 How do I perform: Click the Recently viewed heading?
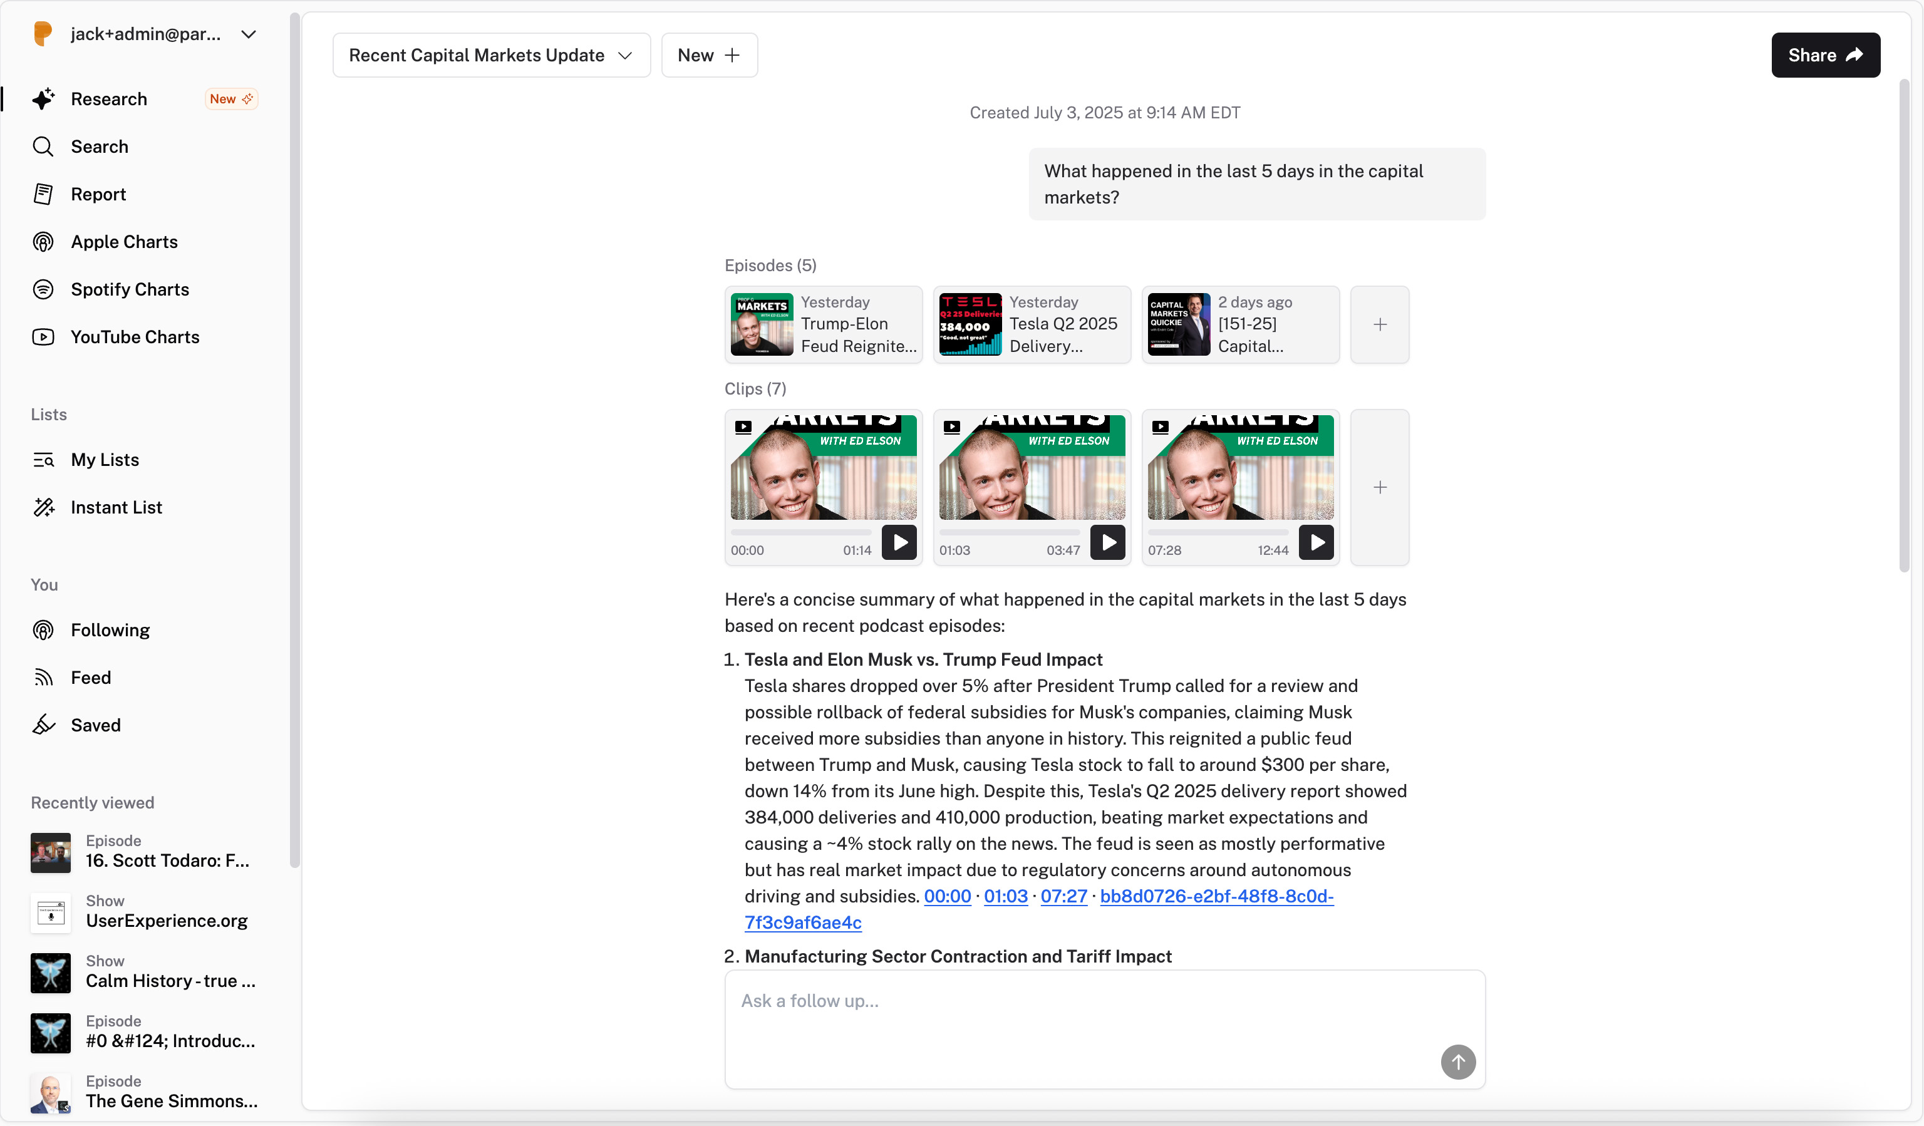point(93,802)
